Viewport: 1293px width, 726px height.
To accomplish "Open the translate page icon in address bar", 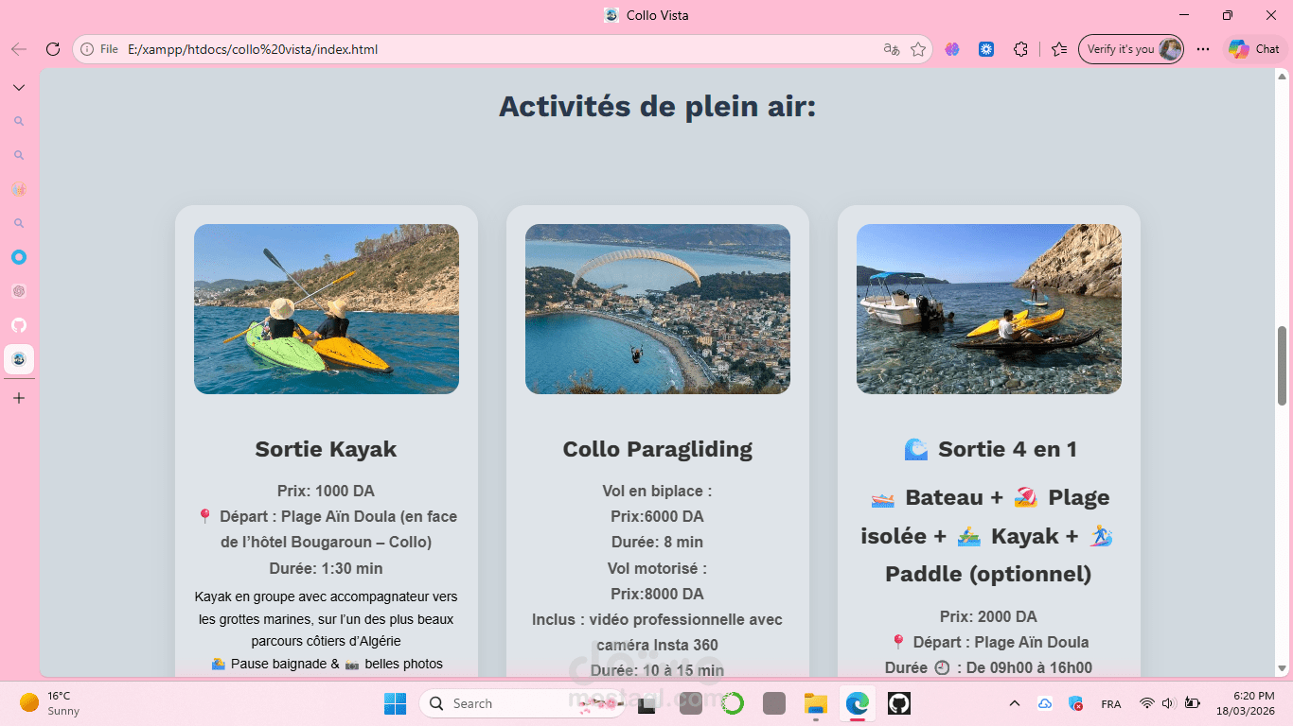I will 891,49.
